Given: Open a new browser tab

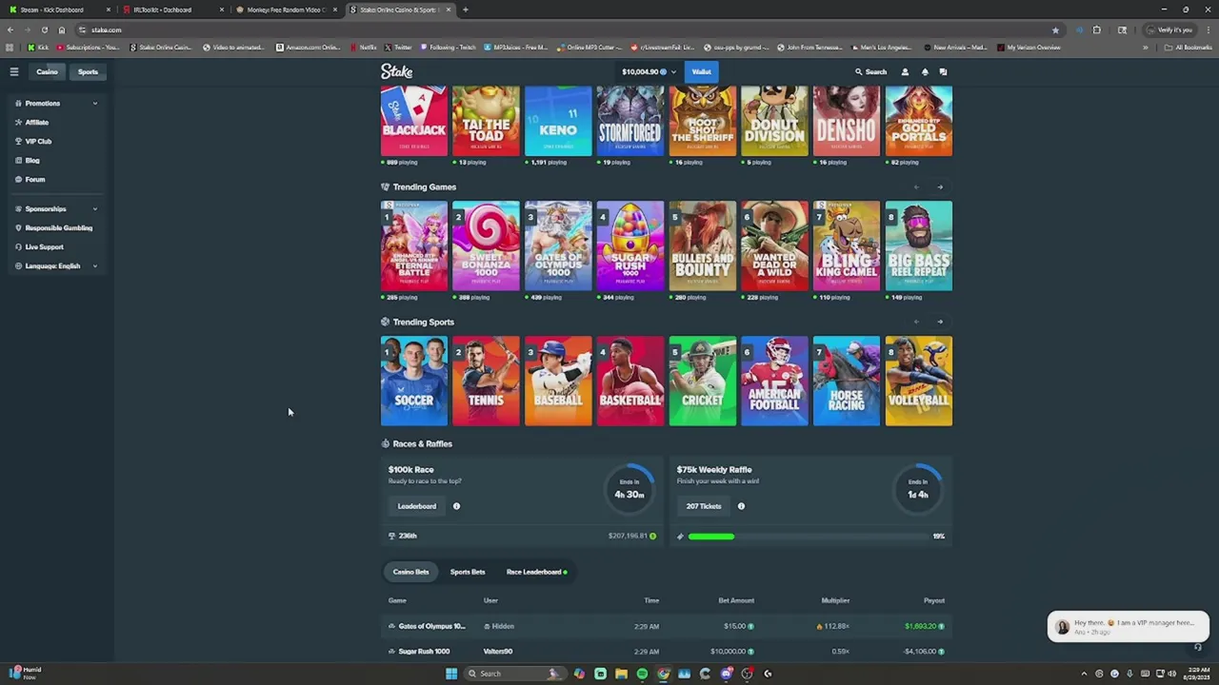Looking at the screenshot, I should coord(465,10).
